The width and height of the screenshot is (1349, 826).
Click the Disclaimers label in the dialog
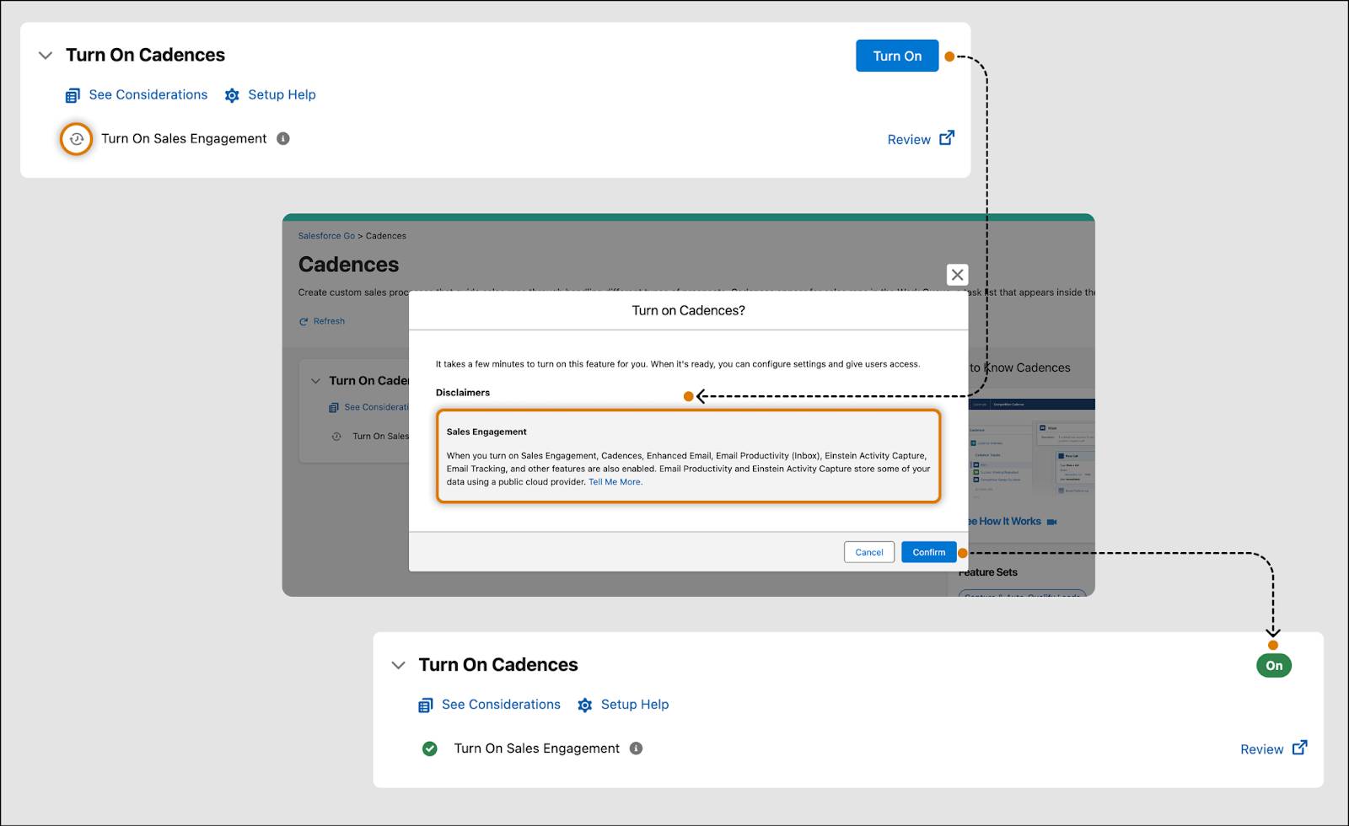[463, 393]
